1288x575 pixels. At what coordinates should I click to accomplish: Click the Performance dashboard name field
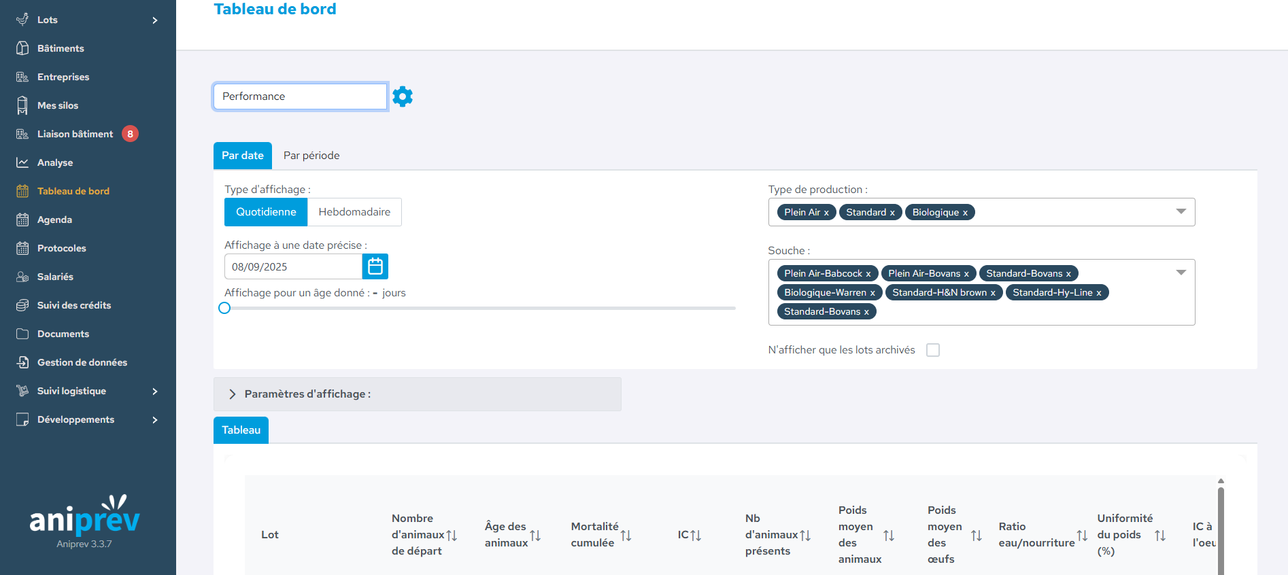tap(300, 97)
